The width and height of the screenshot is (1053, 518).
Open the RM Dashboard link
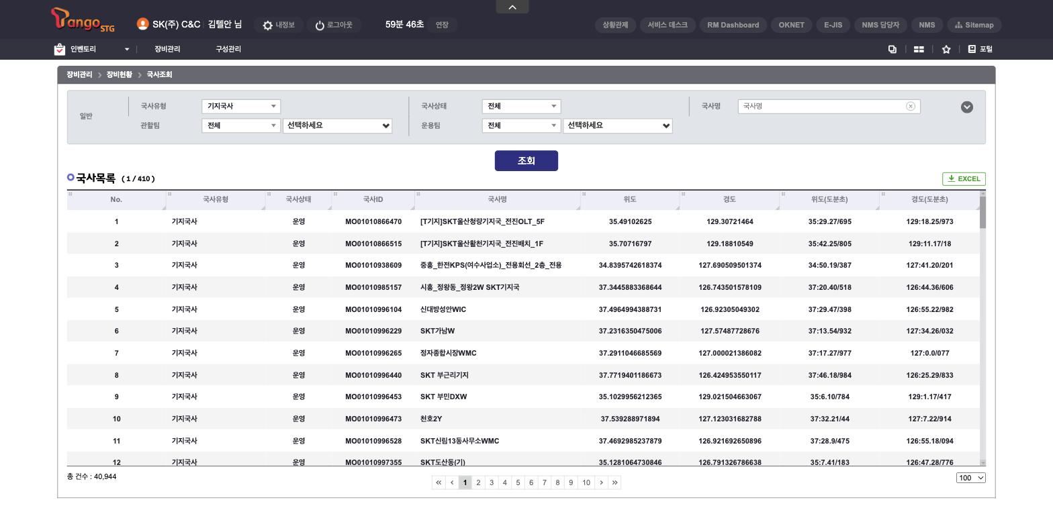(x=733, y=25)
